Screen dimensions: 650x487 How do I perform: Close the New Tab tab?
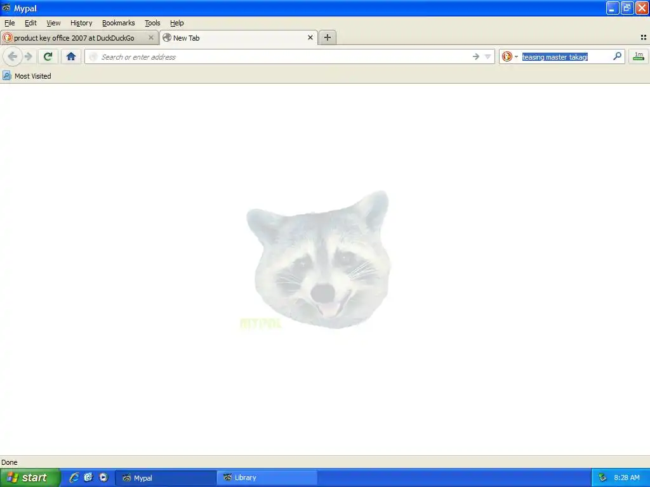pos(310,37)
